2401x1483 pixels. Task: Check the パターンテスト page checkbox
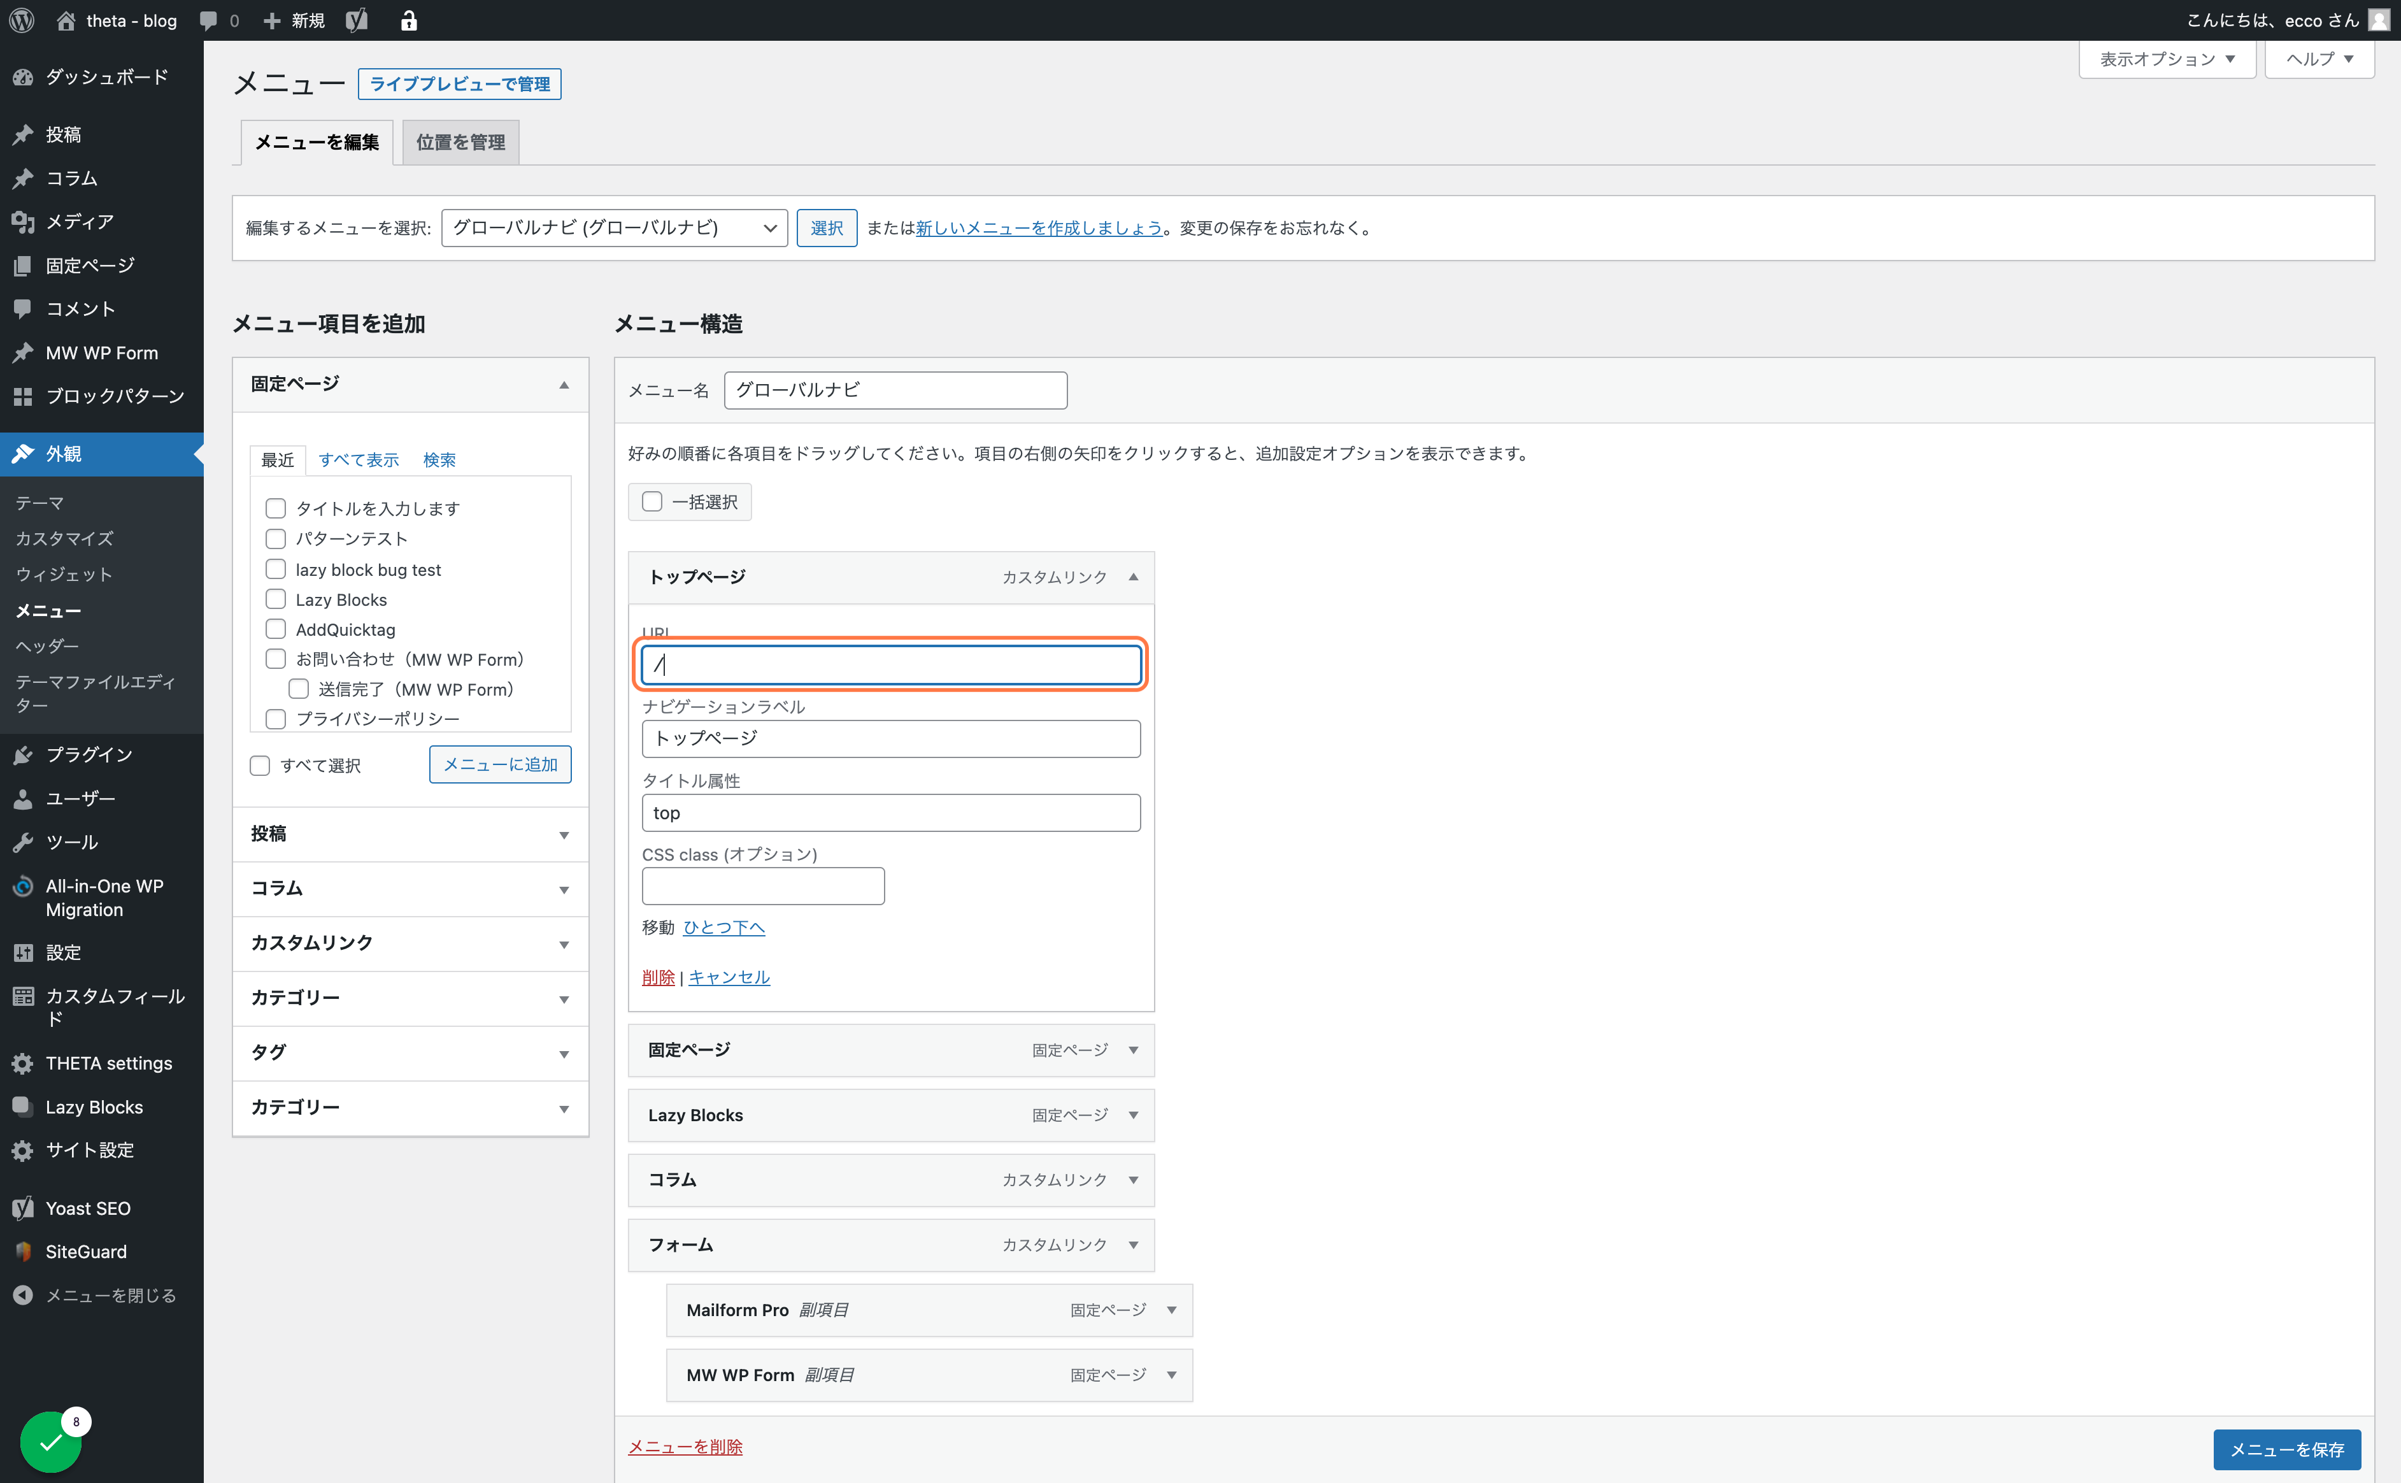[276, 538]
